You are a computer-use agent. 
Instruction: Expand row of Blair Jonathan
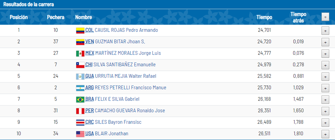tap(325, 134)
